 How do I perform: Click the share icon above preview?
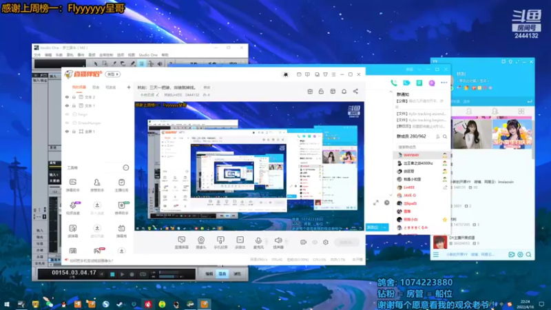click(x=355, y=92)
